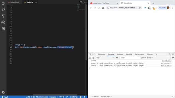Switch to the index.html editor tab

pos(13,2)
